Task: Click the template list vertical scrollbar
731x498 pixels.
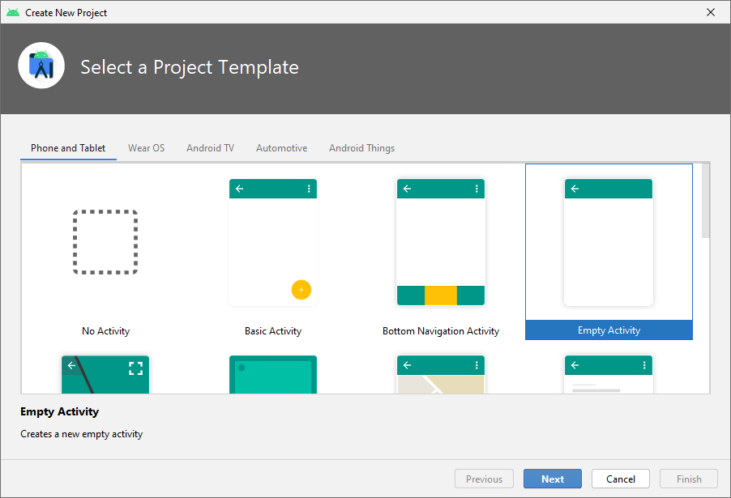Action: tap(705, 201)
